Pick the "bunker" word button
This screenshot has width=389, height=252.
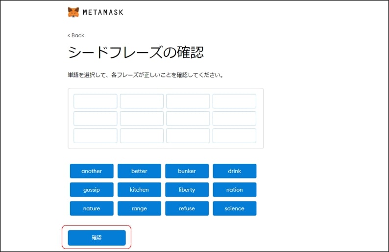(187, 171)
